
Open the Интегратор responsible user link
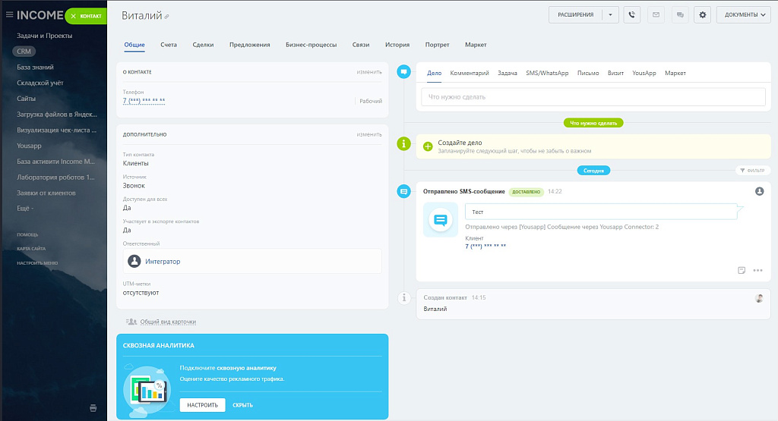(163, 261)
